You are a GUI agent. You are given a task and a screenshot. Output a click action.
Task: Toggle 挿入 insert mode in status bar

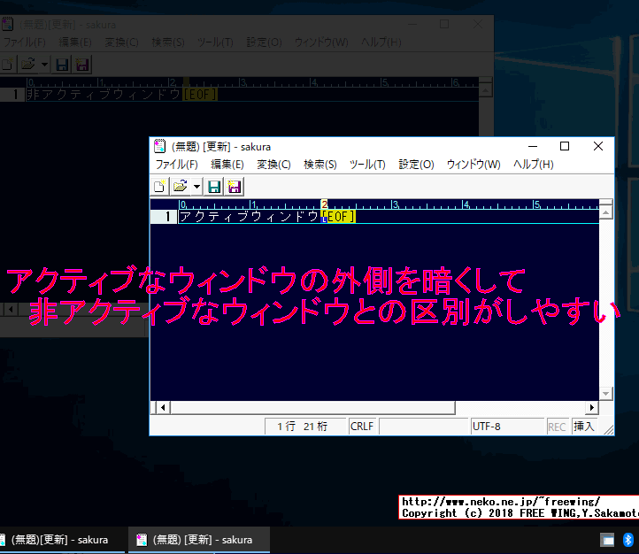[x=584, y=427]
